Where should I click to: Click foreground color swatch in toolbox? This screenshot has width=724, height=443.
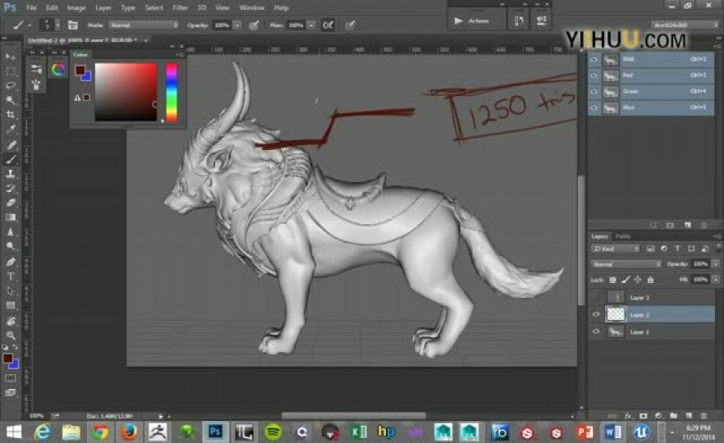coord(7,358)
